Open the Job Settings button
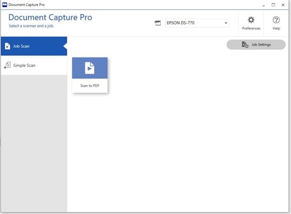 pyautogui.click(x=256, y=45)
